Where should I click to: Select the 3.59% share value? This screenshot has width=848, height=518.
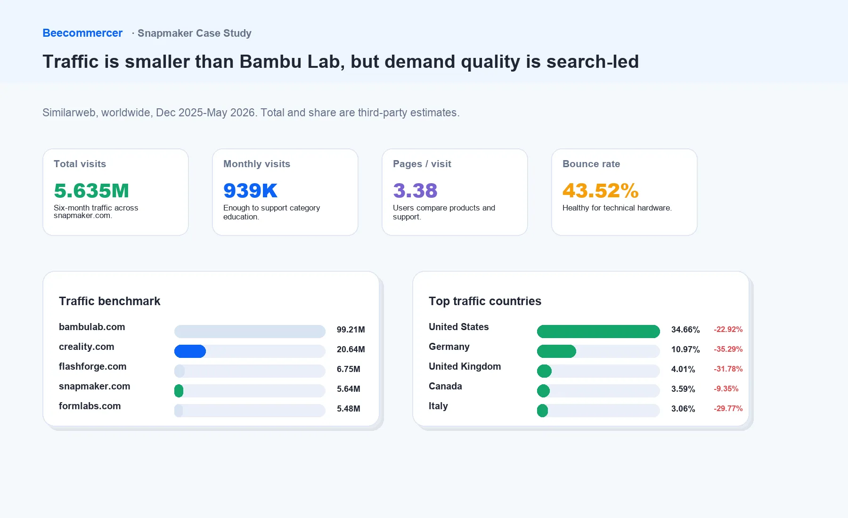pyautogui.click(x=683, y=389)
